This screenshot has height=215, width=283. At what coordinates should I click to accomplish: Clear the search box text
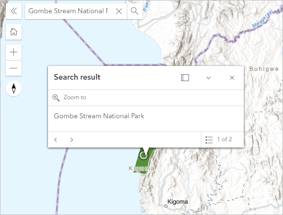tap(119, 11)
